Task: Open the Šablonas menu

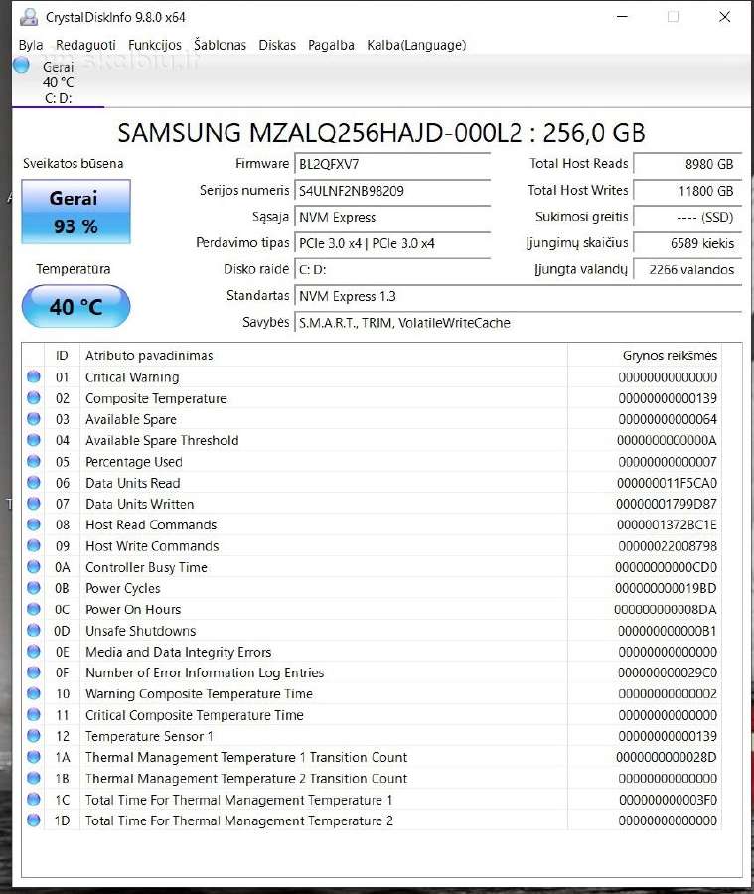Action: pos(220,45)
